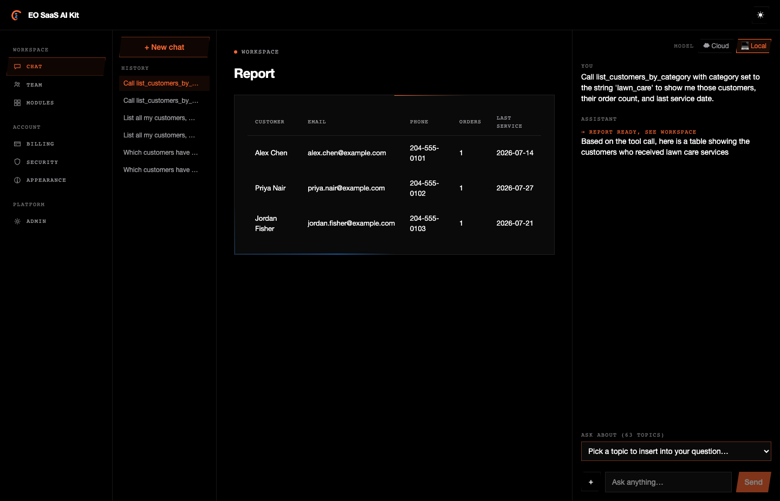This screenshot has width=780, height=501.
Task: Click the Report heading
Action: pos(254,74)
